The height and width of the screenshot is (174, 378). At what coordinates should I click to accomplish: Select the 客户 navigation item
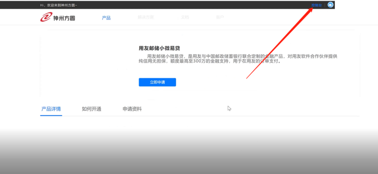coord(220,17)
